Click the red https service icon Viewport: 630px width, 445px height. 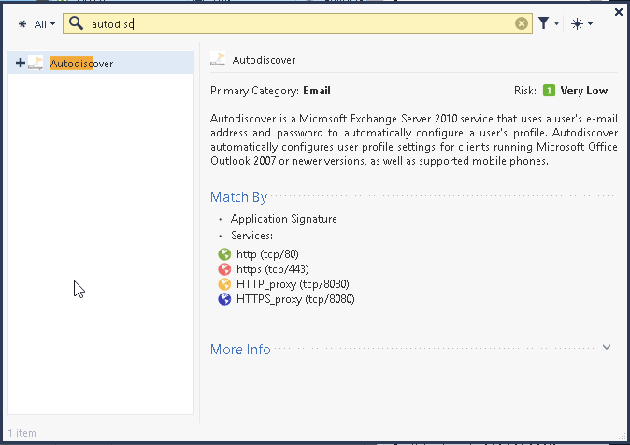point(224,269)
